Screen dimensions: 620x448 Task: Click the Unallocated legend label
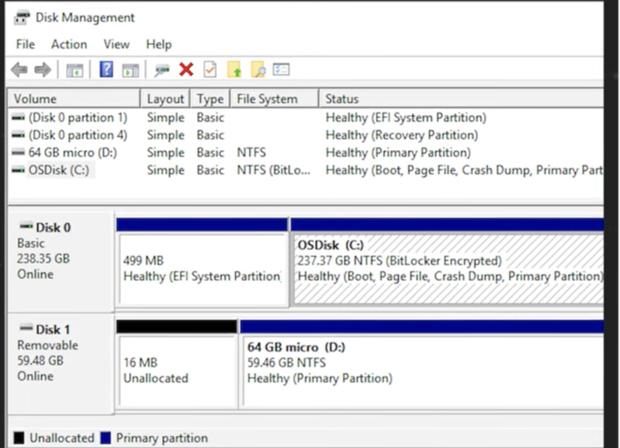tap(62, 438)
